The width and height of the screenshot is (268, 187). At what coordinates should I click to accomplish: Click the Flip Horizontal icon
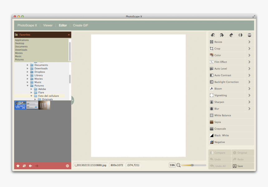click(x=240, y=35)
